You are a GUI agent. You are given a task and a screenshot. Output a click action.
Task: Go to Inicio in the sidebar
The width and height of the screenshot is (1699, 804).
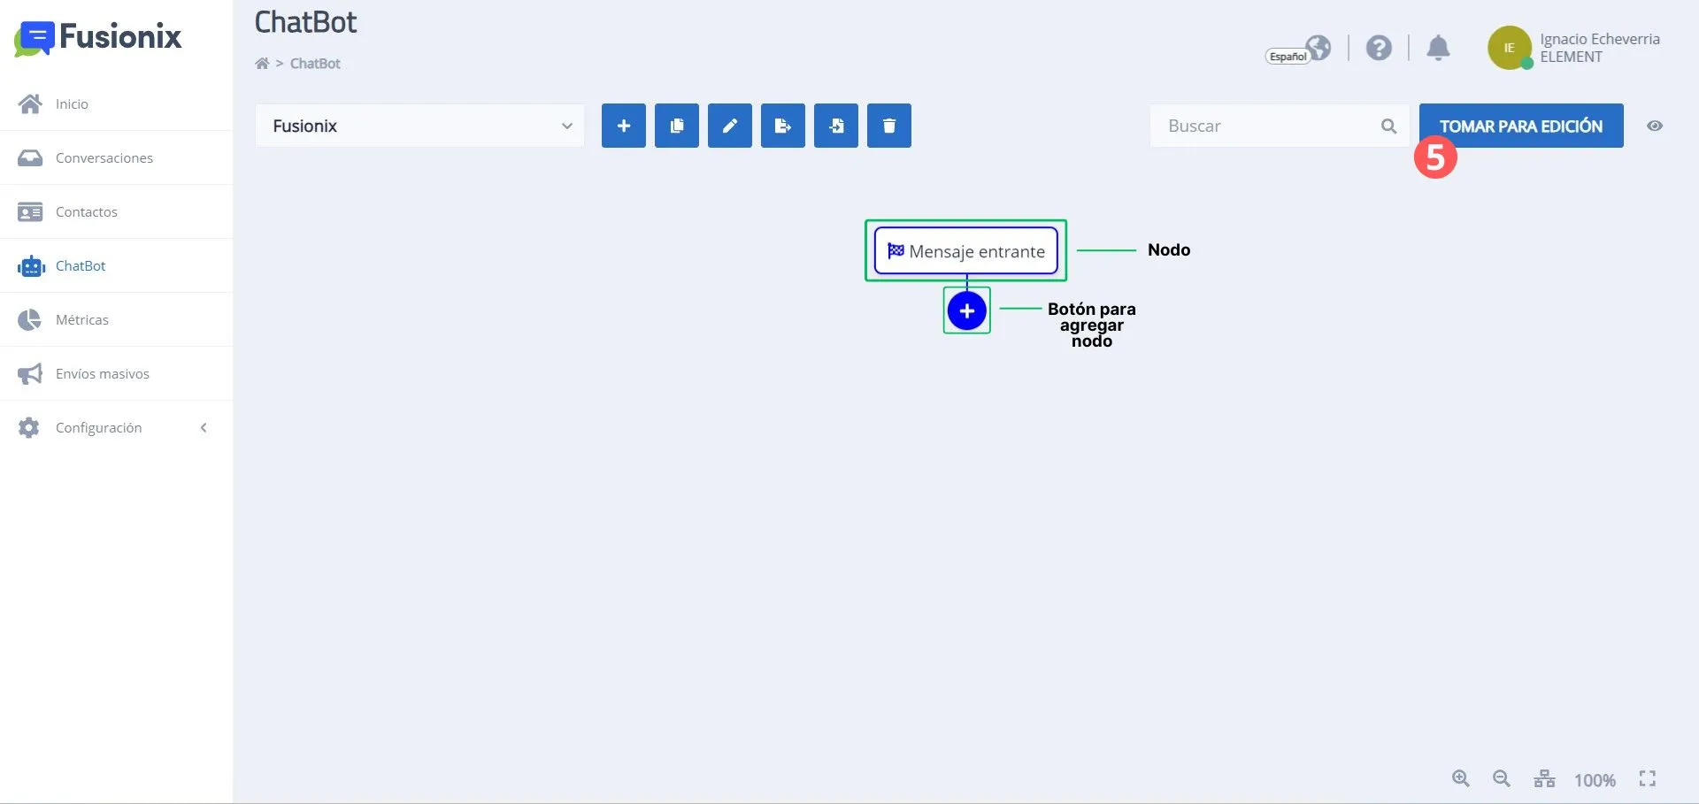pos(116,104)
